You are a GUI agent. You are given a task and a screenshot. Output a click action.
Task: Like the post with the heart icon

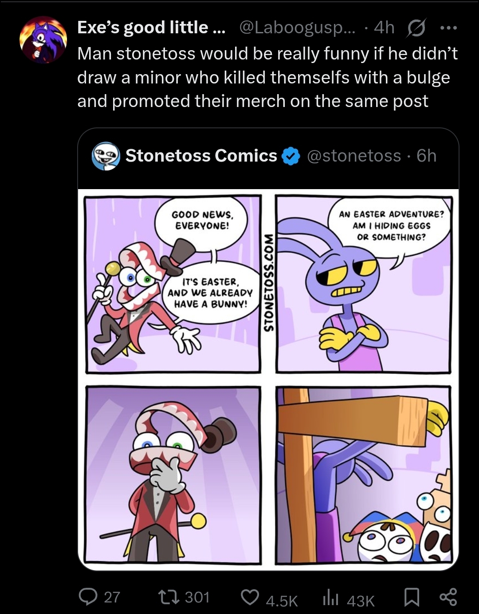click(x=250, y=597)
